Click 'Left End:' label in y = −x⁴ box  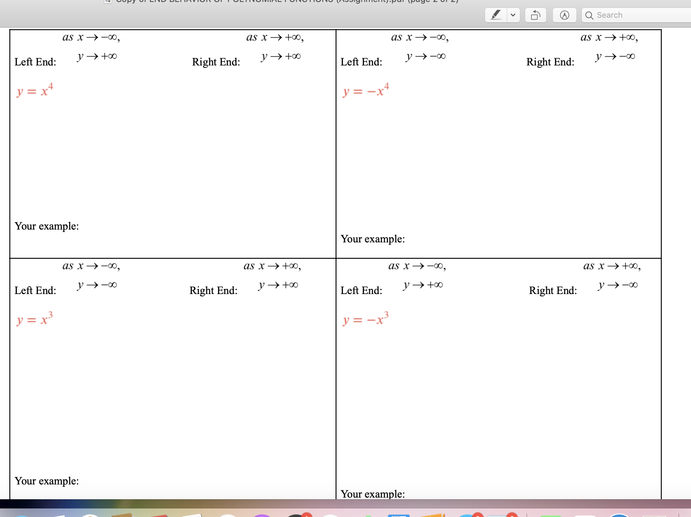click(361, 62)
